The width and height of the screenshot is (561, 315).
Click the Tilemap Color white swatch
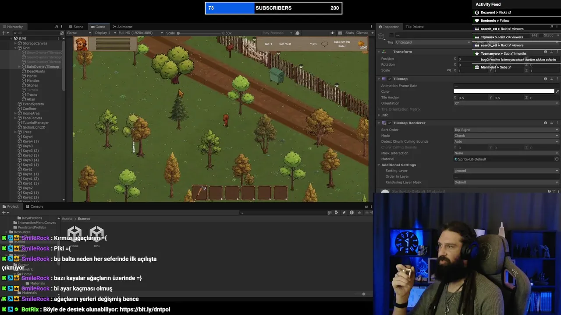point(504,91)
